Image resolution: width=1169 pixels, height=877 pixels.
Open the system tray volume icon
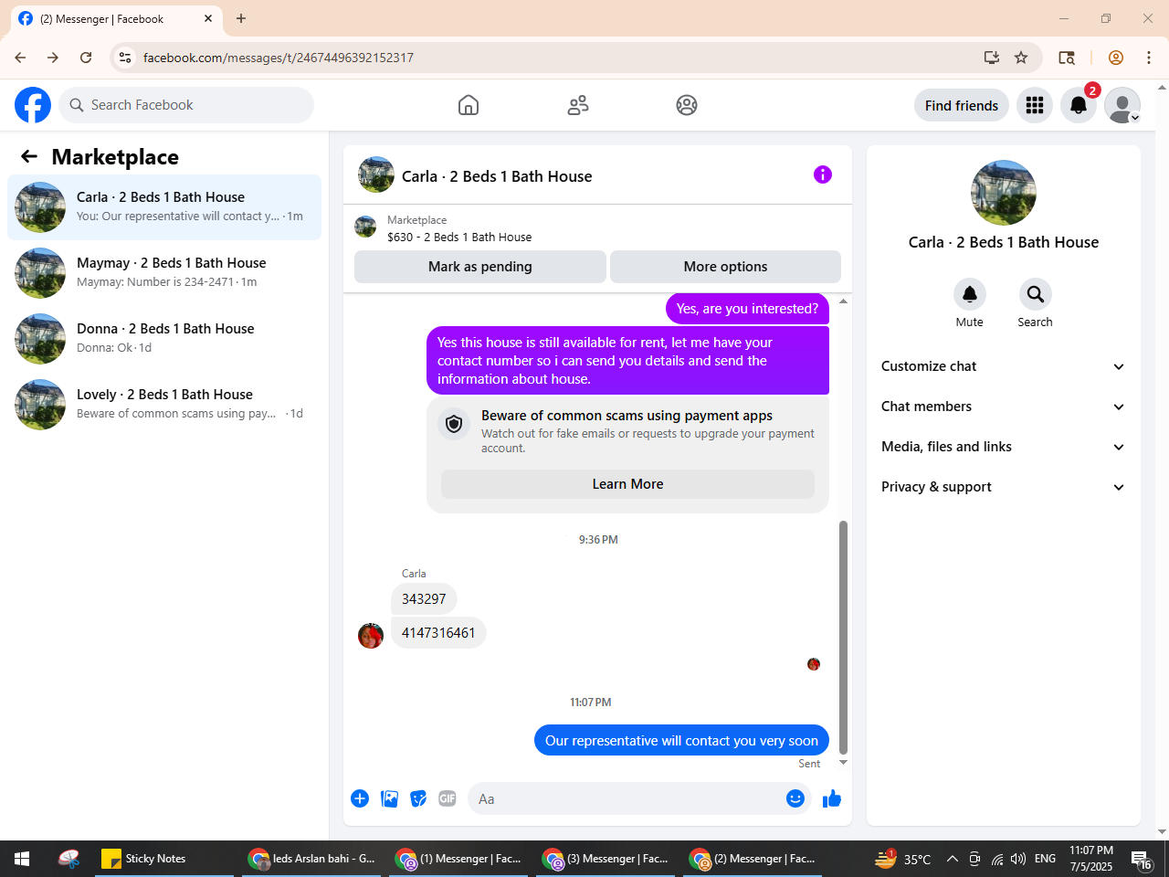1018,859
